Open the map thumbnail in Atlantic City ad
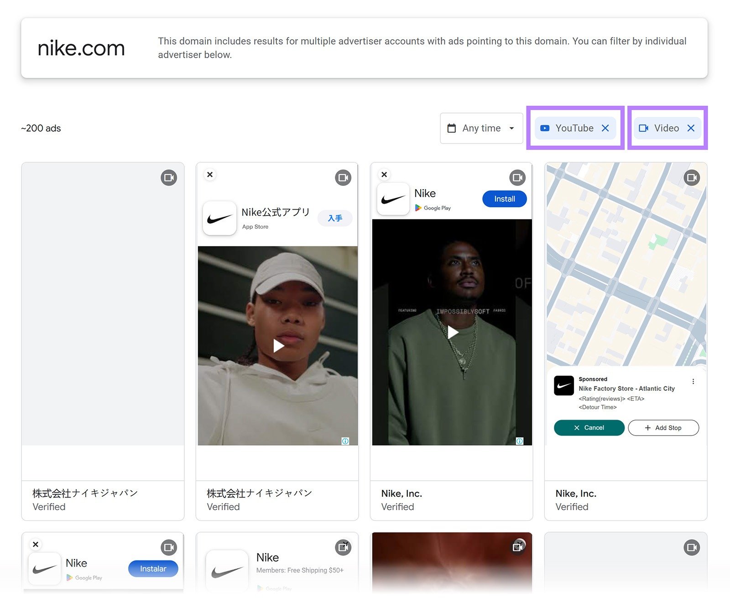Viewport: 730px width, 601px height. click(626, 264)
